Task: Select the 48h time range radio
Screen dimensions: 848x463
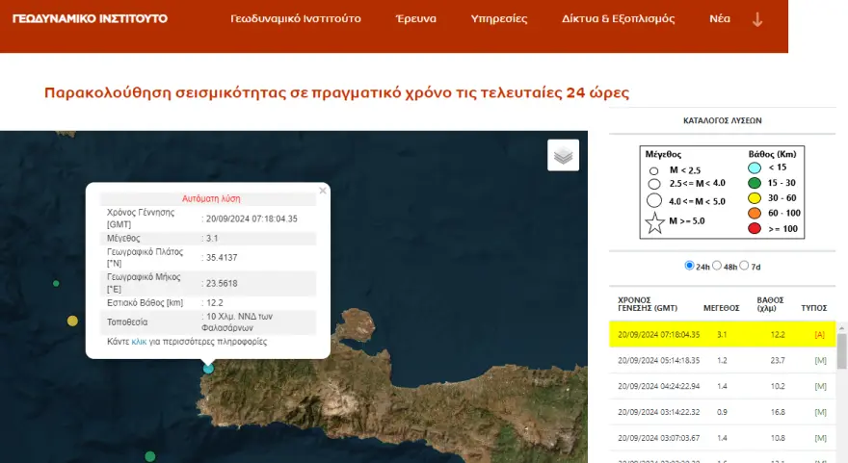Action: tap(717, 266)
